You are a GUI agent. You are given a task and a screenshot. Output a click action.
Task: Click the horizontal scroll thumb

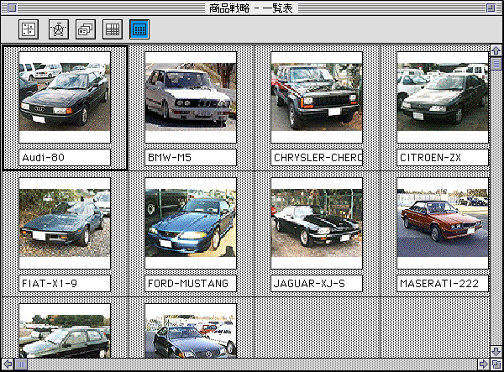(21, 364)
